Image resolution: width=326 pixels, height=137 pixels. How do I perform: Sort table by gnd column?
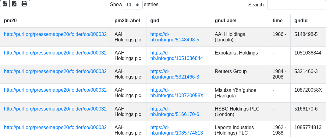pos(179,21)
